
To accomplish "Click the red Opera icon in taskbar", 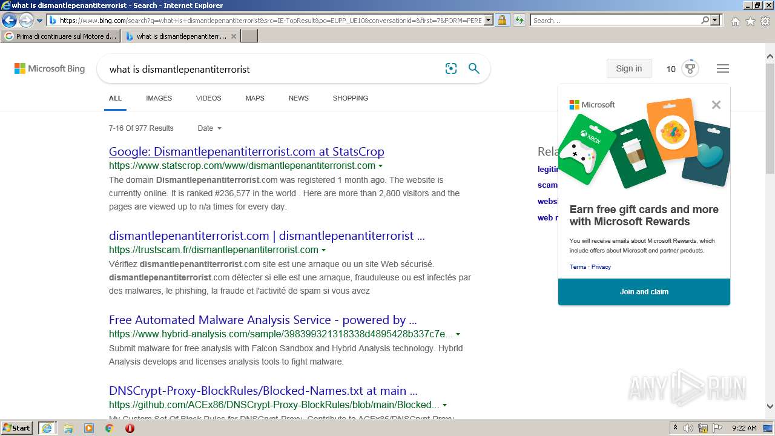I will 130,428.
